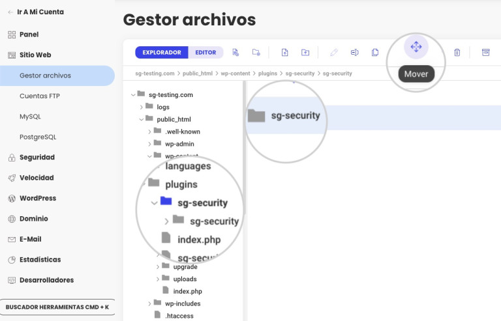Click the Mover (move) icon
The width and height of the screenshot is (501, 321).
click(x=416, y=47)
